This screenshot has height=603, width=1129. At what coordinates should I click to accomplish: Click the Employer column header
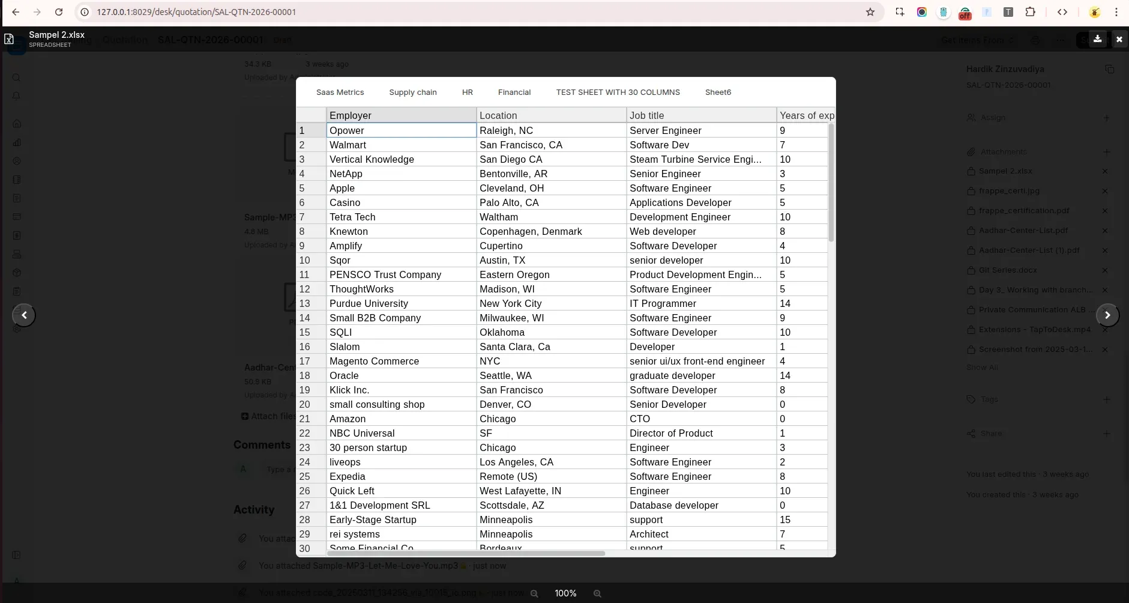coord(402,115)
